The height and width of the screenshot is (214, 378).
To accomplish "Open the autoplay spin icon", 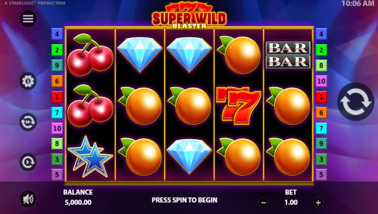I will point(28,162).
